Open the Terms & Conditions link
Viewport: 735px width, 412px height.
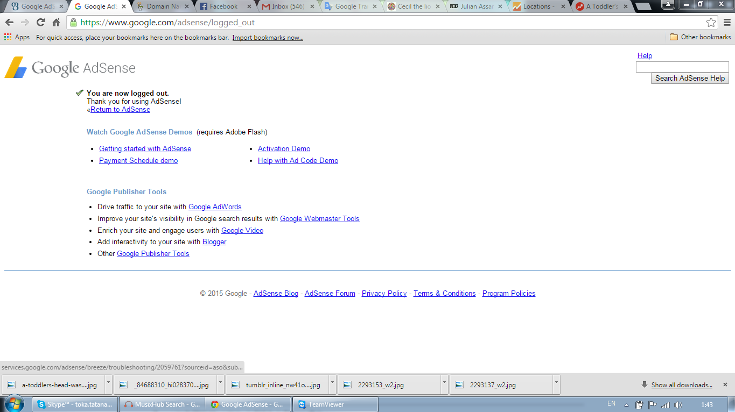coord(445,293)
